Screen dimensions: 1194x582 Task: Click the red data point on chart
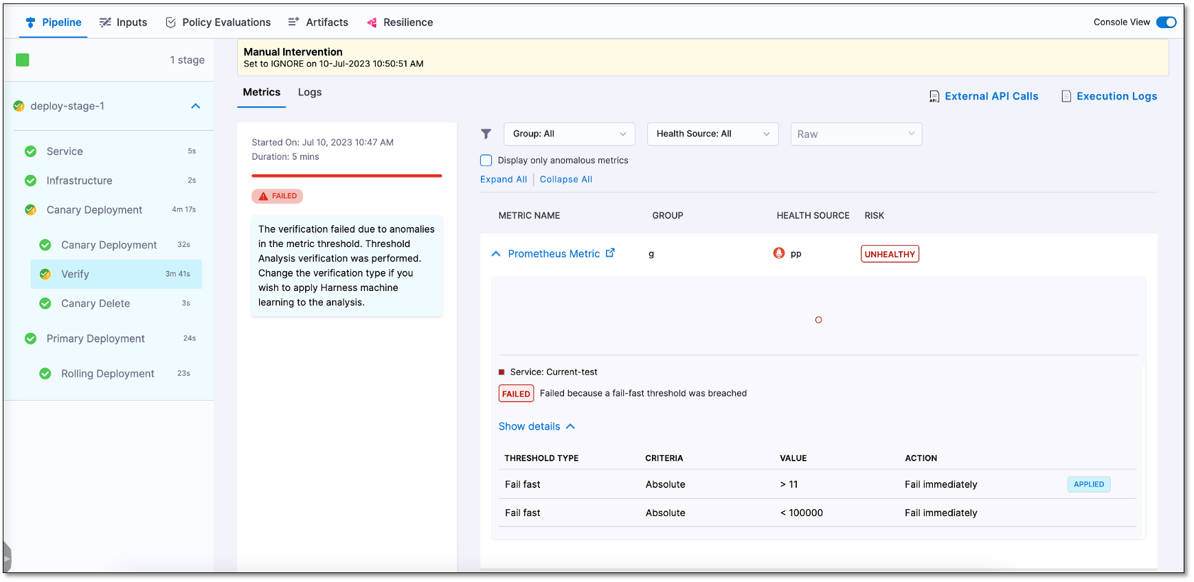pos(818,320)
